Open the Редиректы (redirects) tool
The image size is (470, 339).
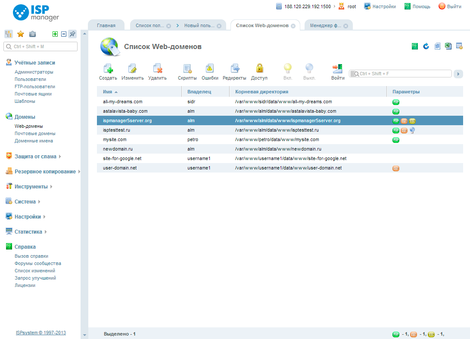coord(235,68)
